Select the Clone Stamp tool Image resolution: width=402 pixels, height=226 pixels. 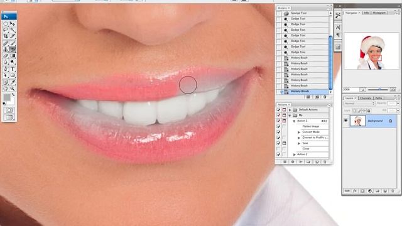click(x=6, y=50)
